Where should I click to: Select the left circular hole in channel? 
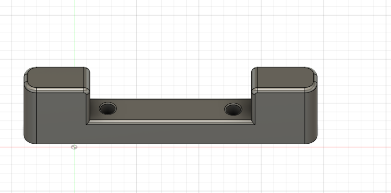(x=108, y=109)
